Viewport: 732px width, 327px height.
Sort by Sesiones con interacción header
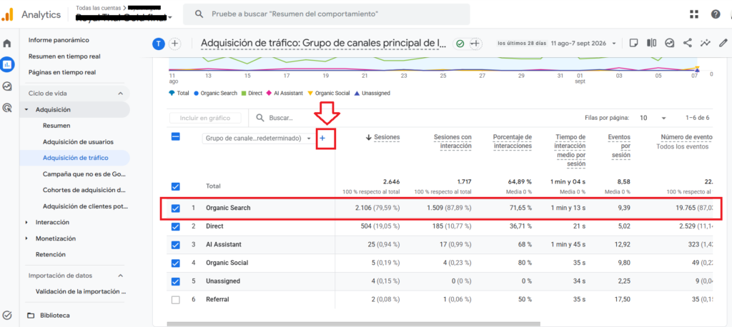pos(452,141)
